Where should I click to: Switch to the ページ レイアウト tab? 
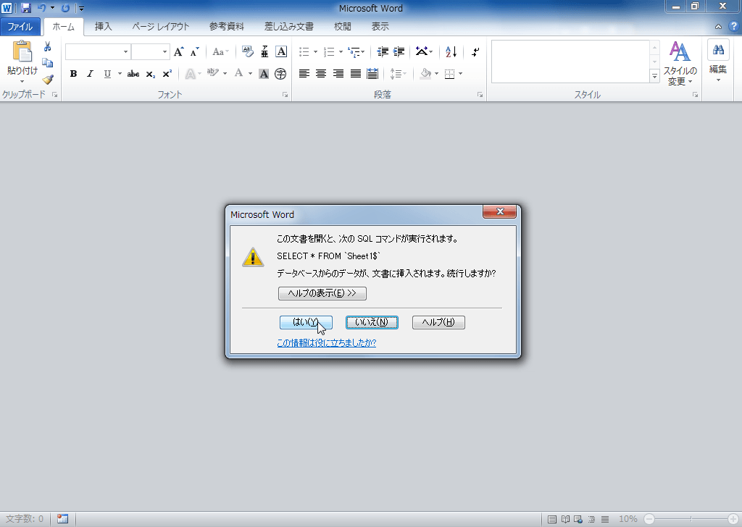point(160,27)
